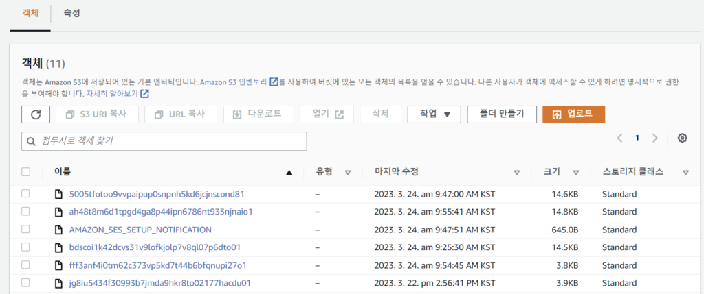Switch to the 속성 tab

point(71,13)
